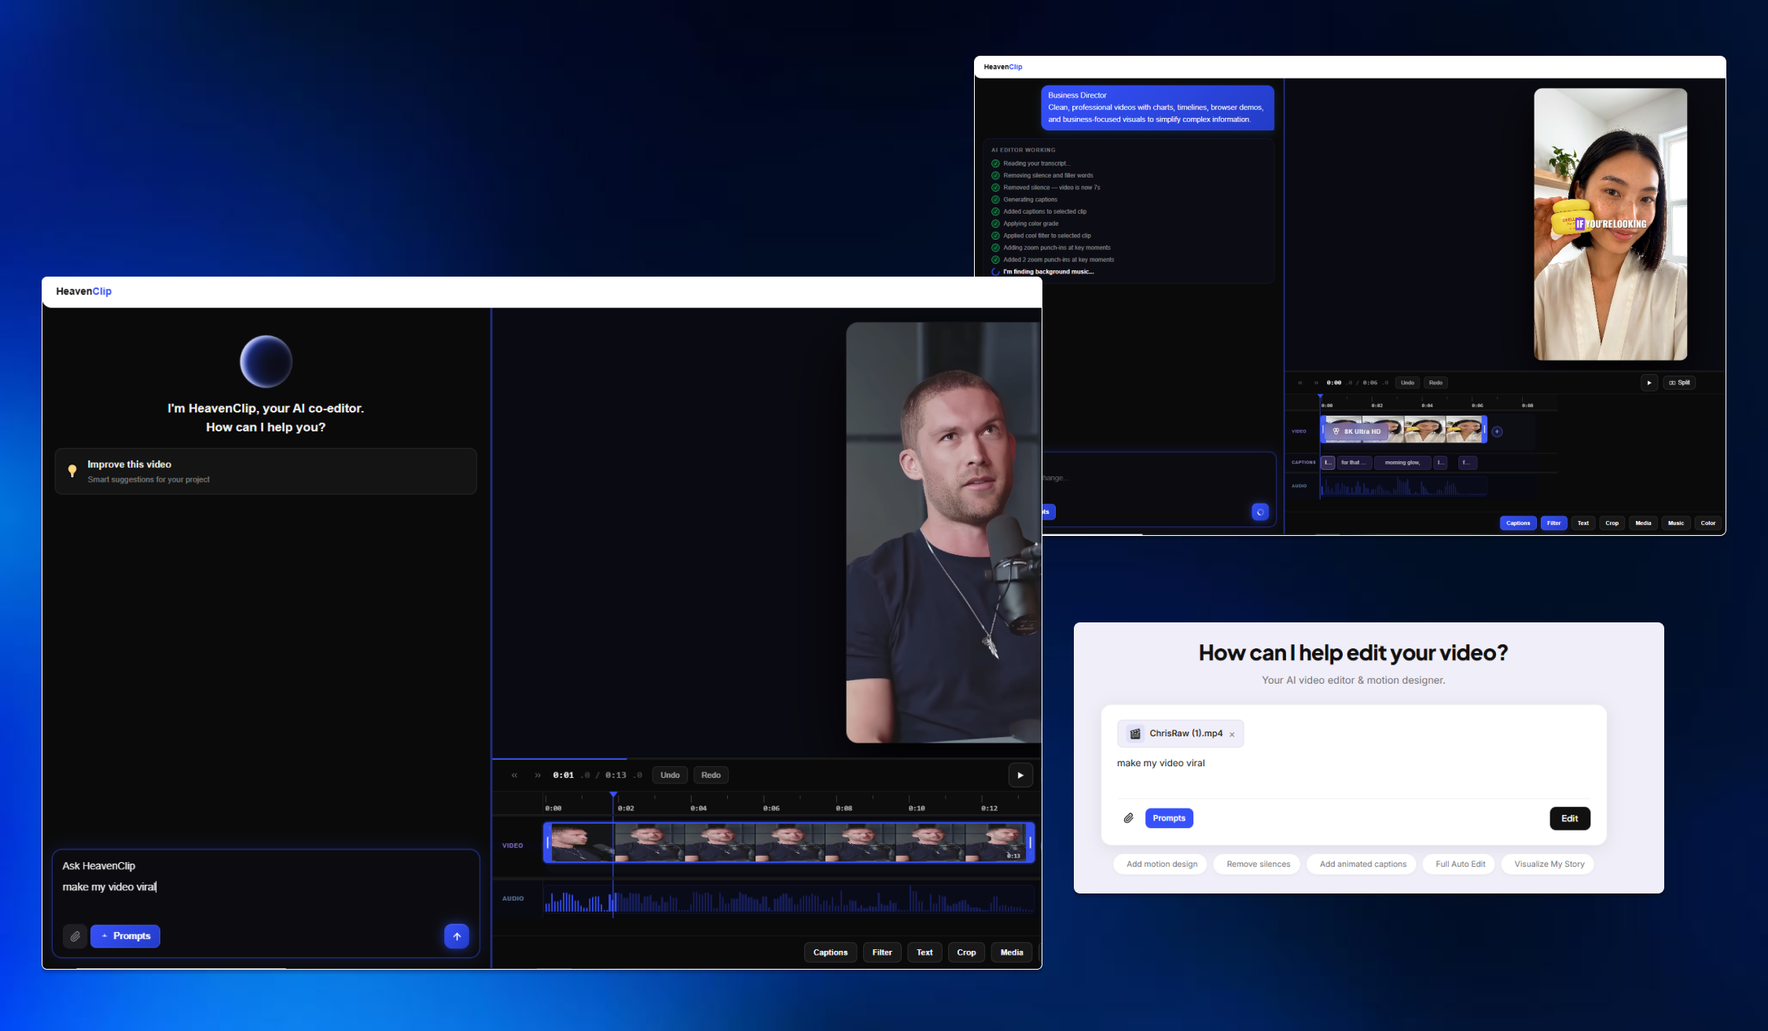
Task: Click the checkmark next to Applying color grade
Action: [995, 224]
